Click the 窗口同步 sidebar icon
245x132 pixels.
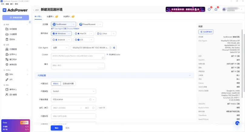point(7,59)
